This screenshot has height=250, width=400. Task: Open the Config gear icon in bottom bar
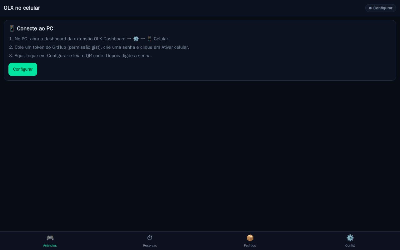[x=350, y=238]
